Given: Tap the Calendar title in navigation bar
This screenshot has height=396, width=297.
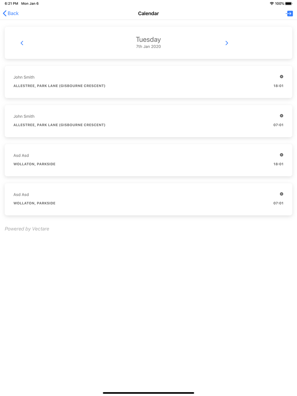Looking at the screenshot, I should 148,13.
